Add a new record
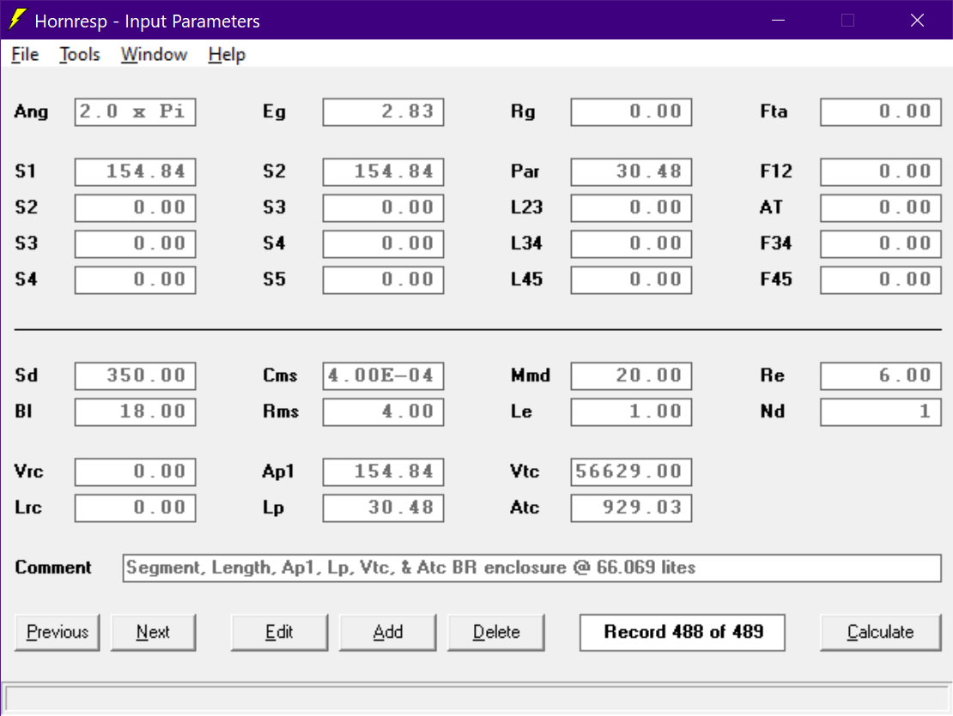The height and width of the screenshot is (716, 953). 388,632
